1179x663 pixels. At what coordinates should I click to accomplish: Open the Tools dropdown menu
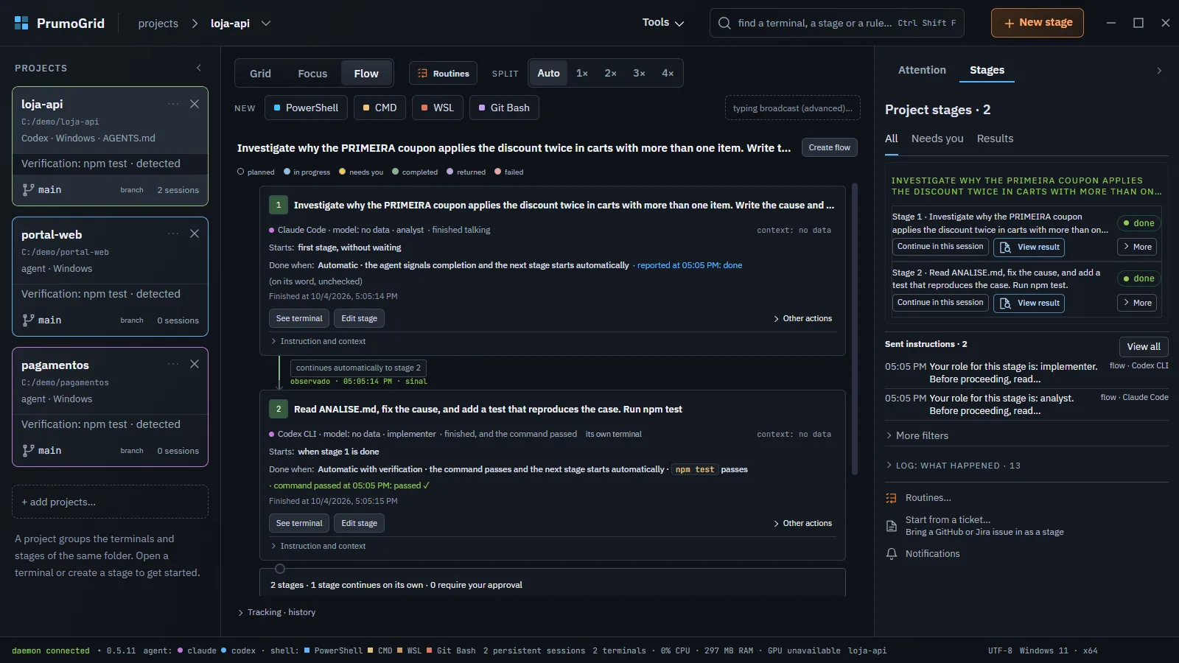[x=663, y=23]
